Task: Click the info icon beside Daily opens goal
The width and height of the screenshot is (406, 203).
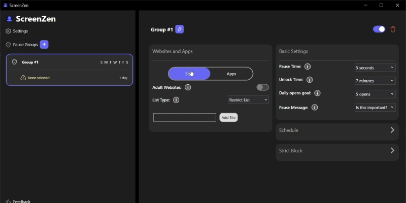Action: [317, 93]
